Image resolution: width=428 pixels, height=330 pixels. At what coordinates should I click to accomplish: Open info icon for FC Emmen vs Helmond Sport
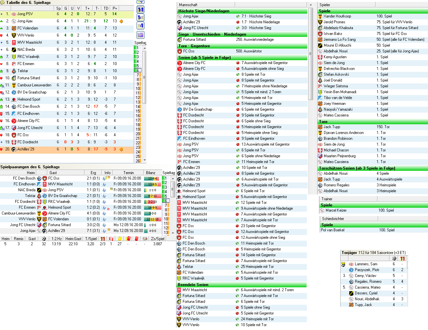tap(104, 207)
